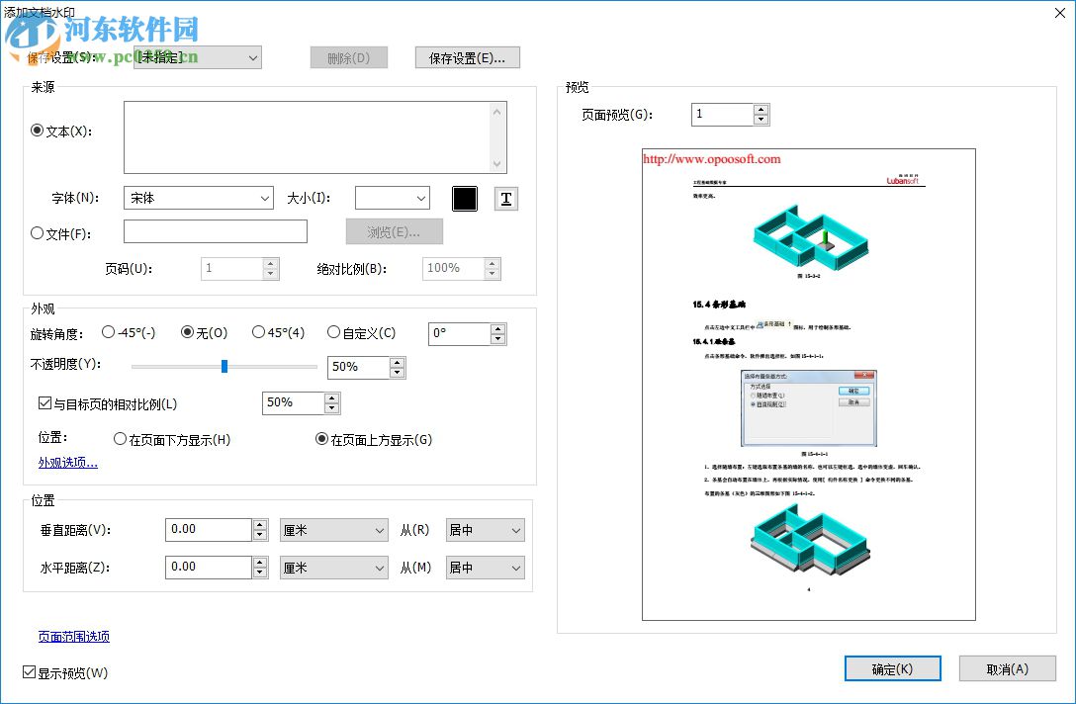This screenshot has height=704, width=1076.
Task: Click the 确定(K) confirm button
Action: coord(891,668)
